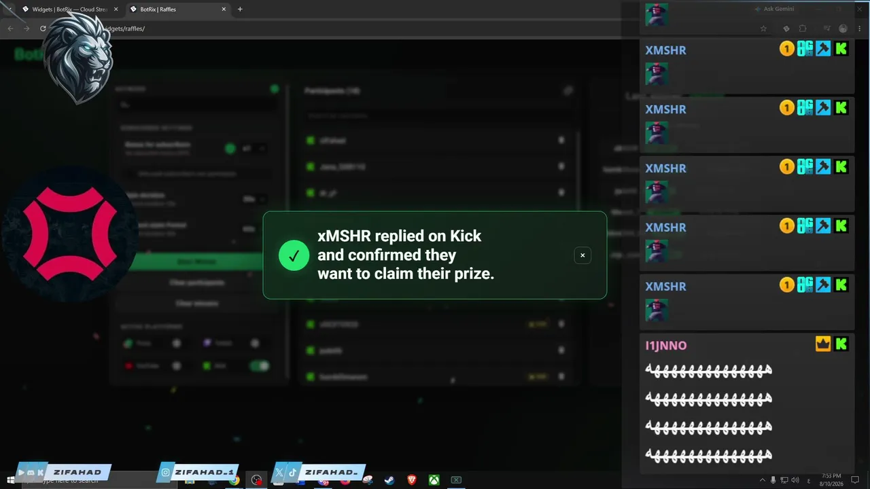Close the BotRix | Raffles tab

point(224,10)
